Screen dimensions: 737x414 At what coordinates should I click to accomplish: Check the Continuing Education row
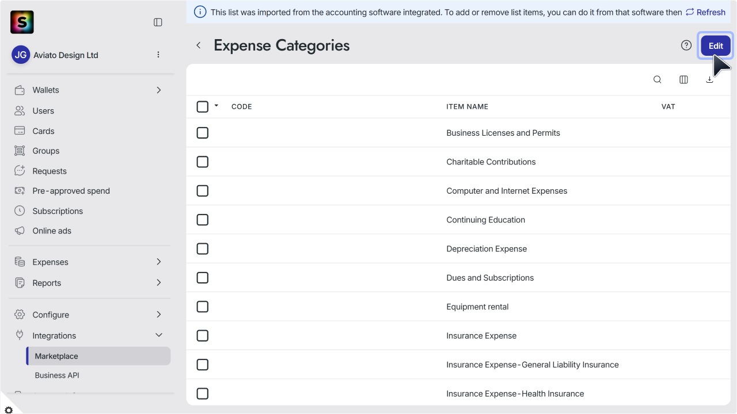[202, 220]
